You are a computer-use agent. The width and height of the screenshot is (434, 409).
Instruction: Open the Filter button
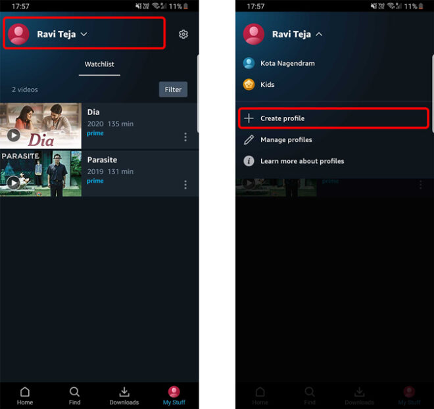coord(173,89)
